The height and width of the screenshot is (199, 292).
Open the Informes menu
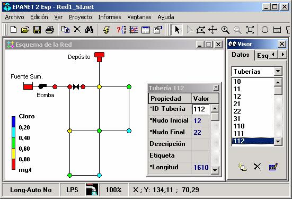pyautogui.click(x=110, y=17)
